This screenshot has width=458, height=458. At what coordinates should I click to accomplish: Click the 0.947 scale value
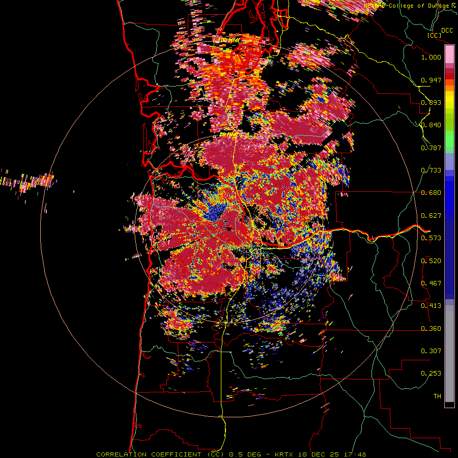point(431,80)
